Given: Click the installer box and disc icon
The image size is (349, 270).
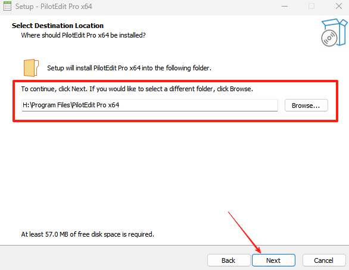Looking at the screenshot, I should [x=334, y=33].
